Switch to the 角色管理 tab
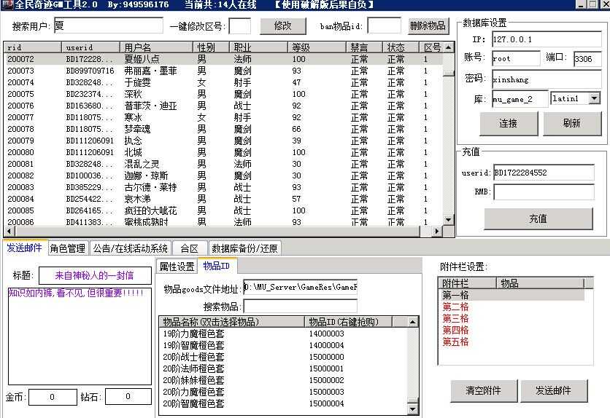 (x=68, y=248)
